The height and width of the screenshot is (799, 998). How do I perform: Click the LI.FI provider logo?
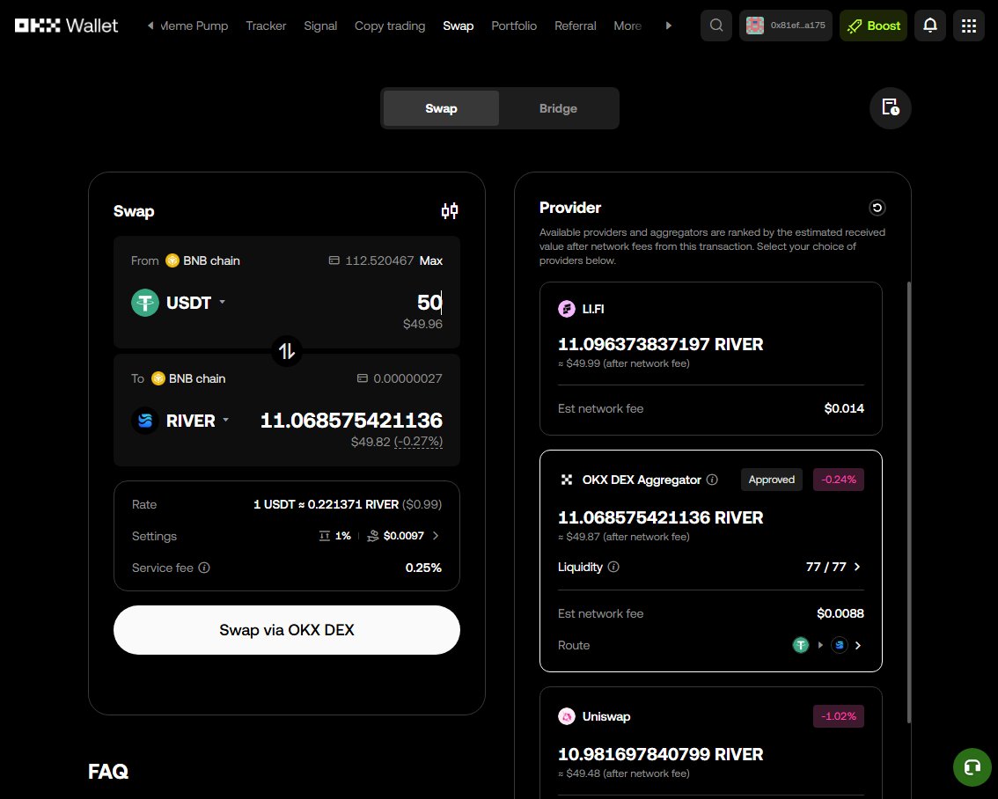(x=567, y=309)
